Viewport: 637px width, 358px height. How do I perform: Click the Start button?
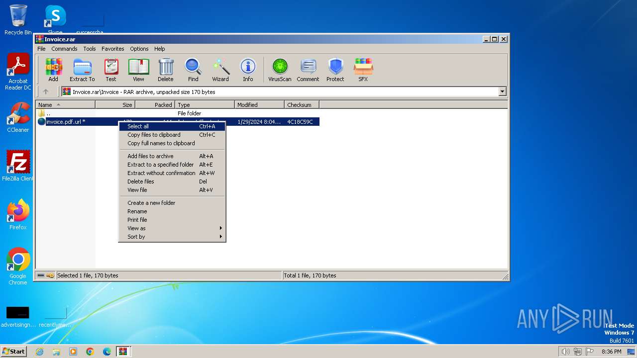click(13, 352)
